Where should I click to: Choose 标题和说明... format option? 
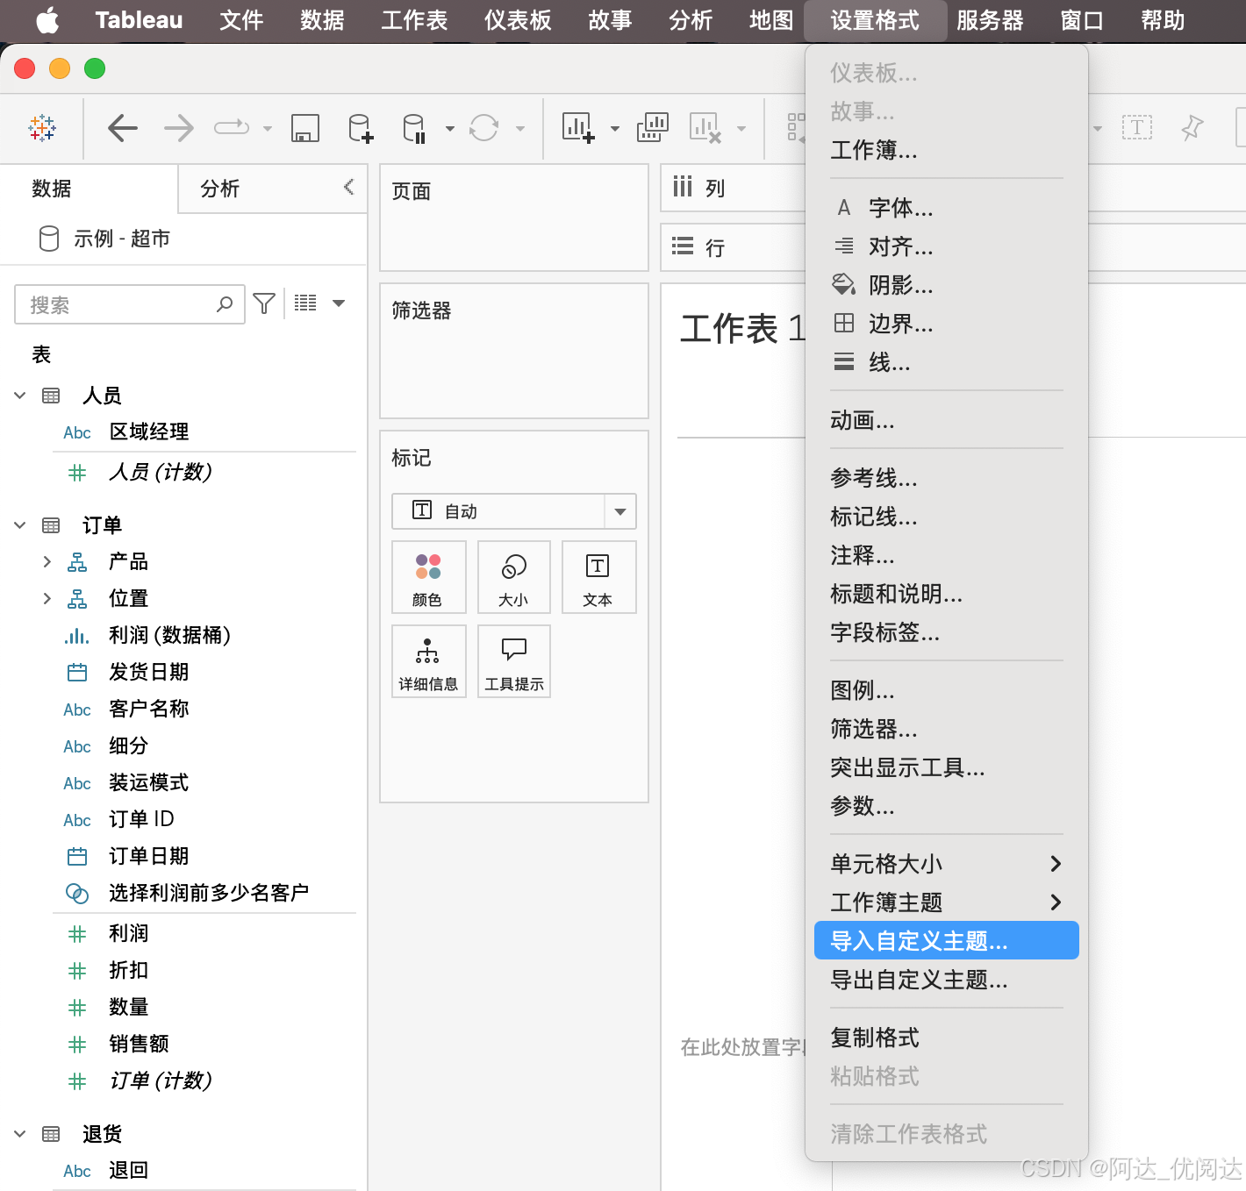coord(946,594)
